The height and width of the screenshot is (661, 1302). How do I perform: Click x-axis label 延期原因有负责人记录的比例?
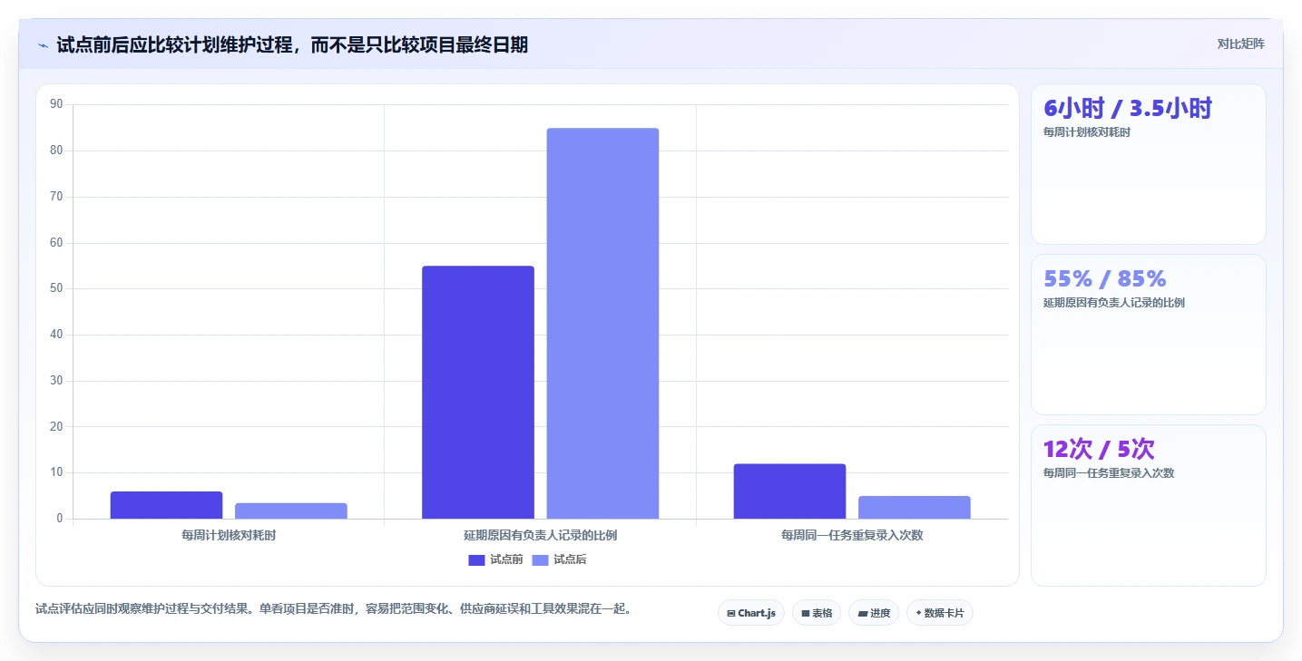pyautogui.click(x=541, y=535)
